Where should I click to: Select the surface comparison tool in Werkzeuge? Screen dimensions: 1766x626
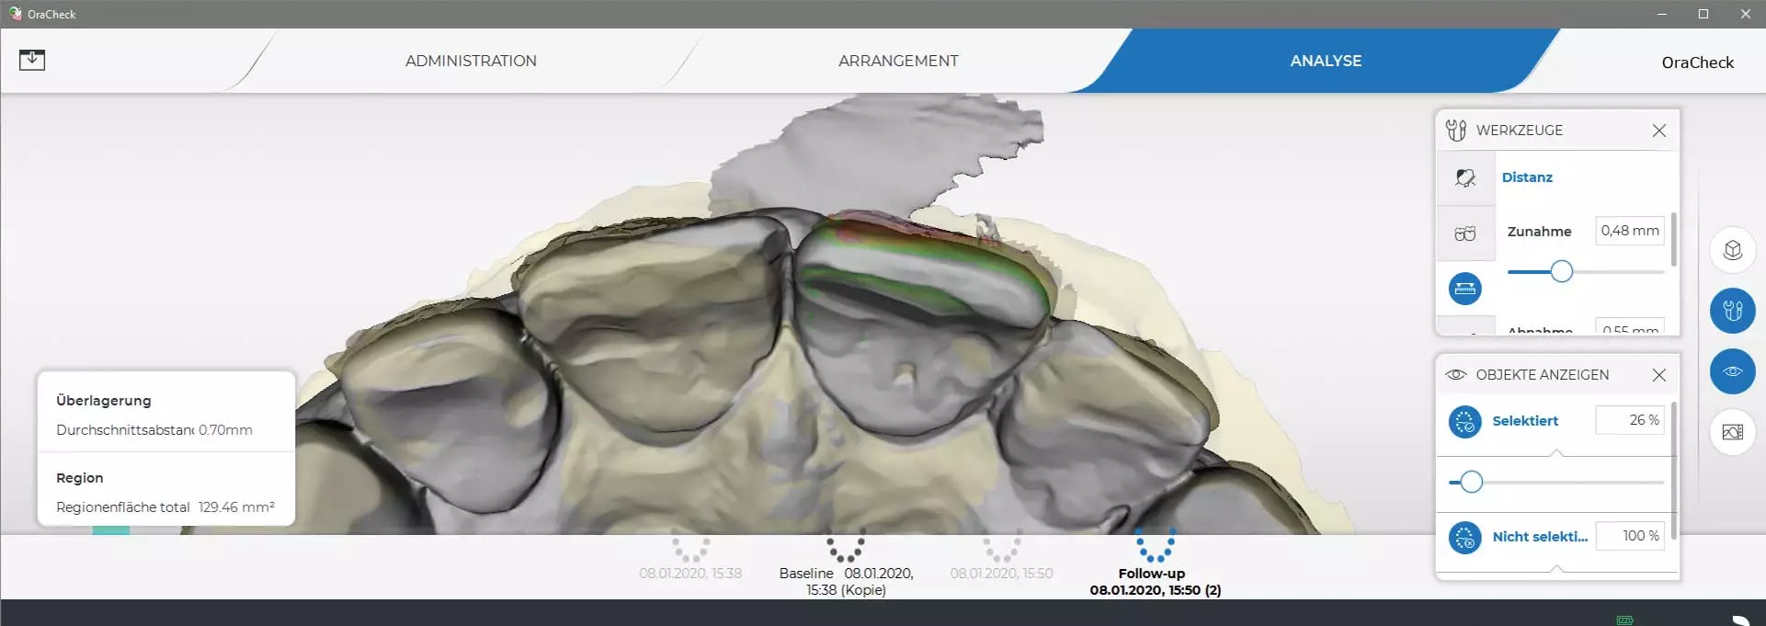(1465, 177)
